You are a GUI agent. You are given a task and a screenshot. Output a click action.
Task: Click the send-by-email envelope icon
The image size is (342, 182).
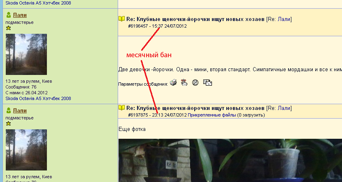click(207, 83)
